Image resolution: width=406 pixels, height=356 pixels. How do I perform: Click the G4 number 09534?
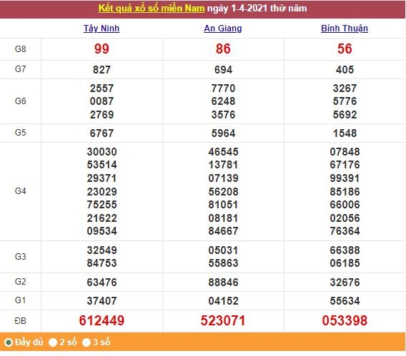point(101,231)
